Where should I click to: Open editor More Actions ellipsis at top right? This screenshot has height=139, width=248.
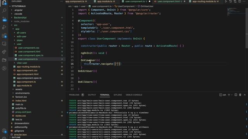pos(244,2)
